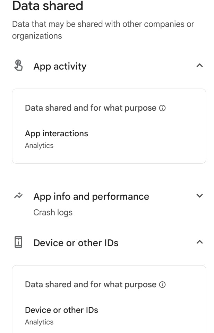214x333 pixels.
Task: Collapse the Device or other IDs chevron
Action: pos(199,242)
